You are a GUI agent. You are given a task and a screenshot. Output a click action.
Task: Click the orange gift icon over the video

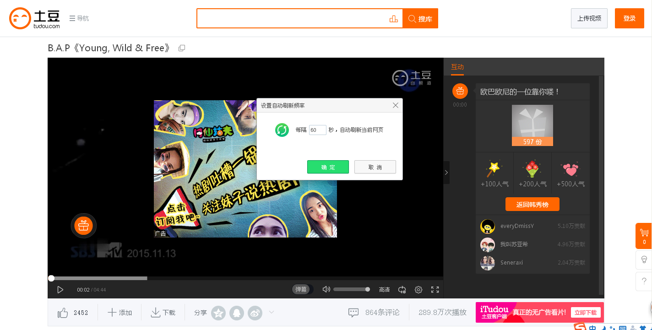tap(83, 226)
